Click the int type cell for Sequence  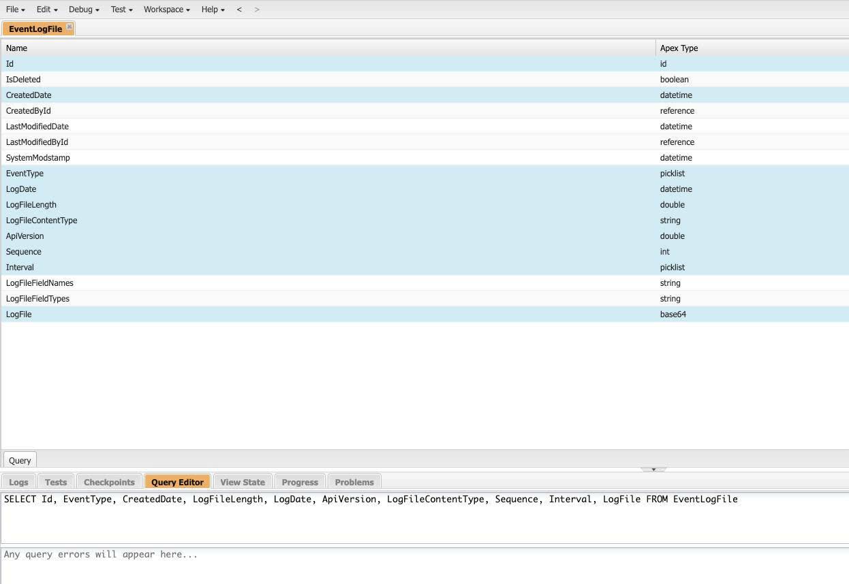click(x=752, y=252)
